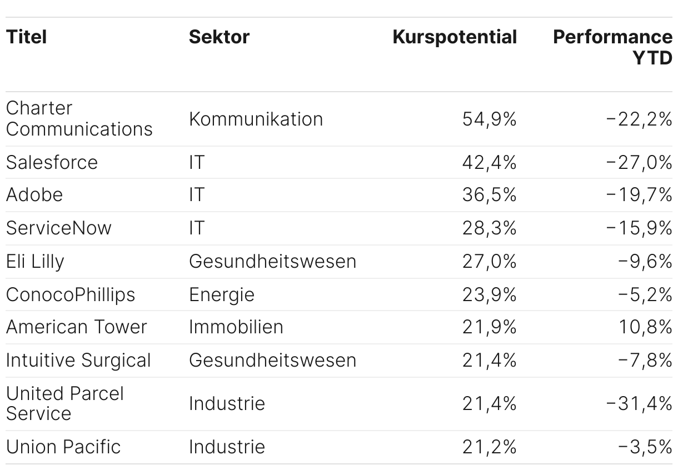Image resolution: width=678 pixels, height=470 pixels.
Task: Select American Tower in the table
Action: 76,327
